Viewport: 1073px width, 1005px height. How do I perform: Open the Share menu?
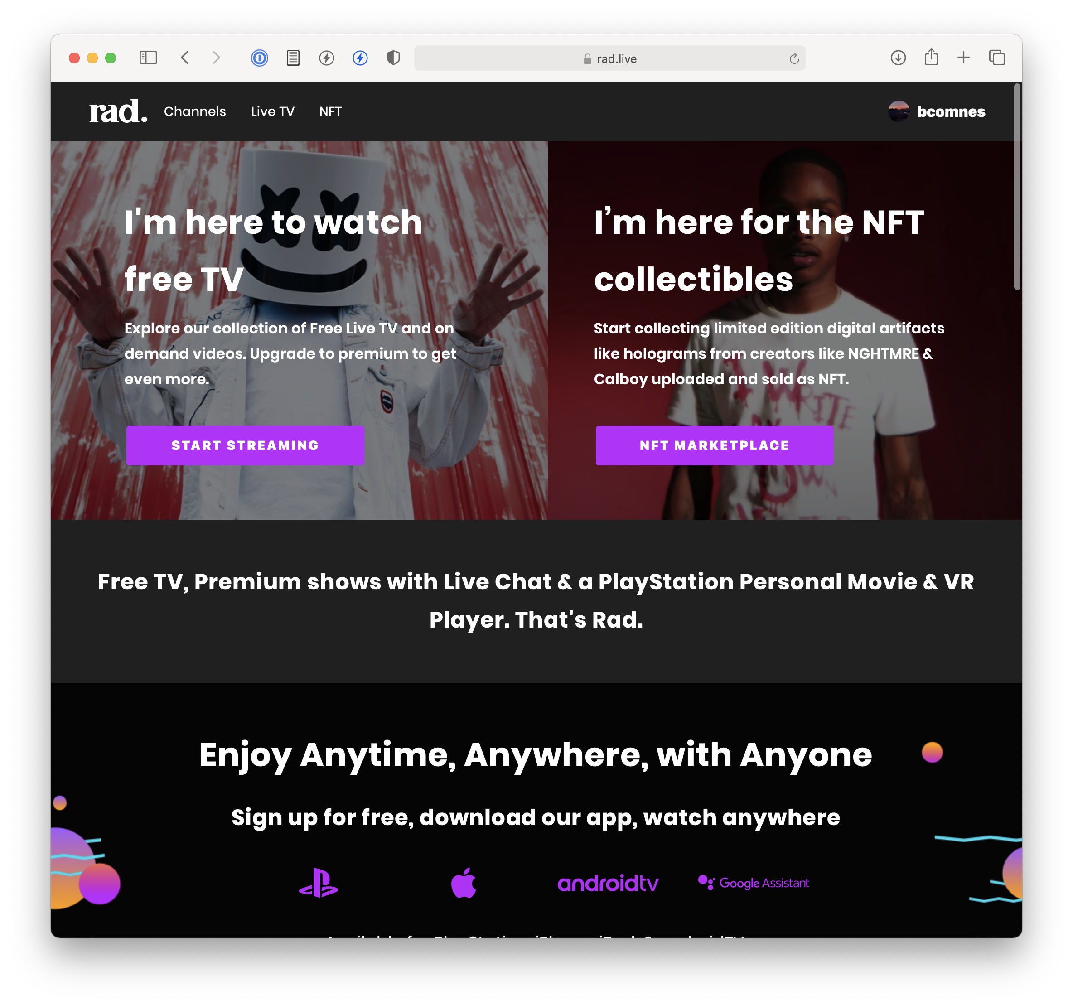[931, 57]
